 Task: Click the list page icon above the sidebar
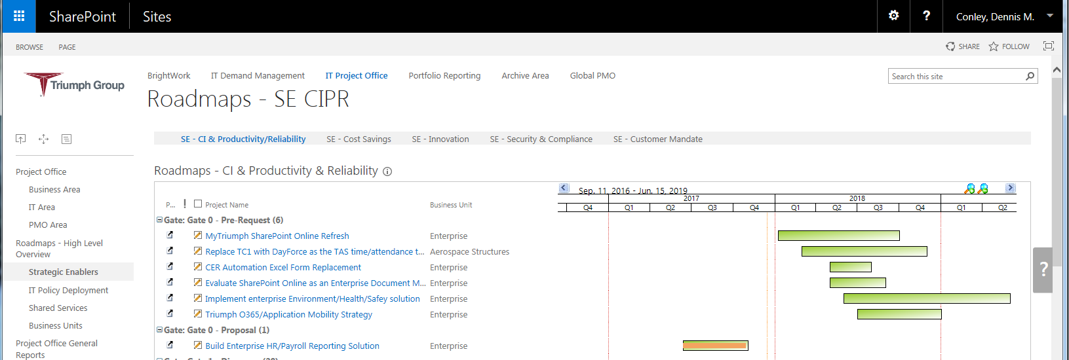[x=66, y=139]
